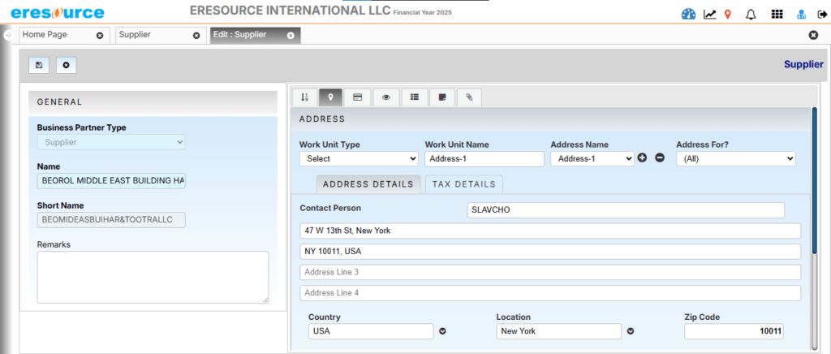Open the notifications bell
831x354 pixels.
(751, 14)
